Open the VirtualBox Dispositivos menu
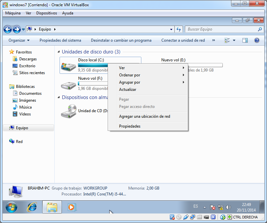Viewport: 267px width, 223px height. 46,13
